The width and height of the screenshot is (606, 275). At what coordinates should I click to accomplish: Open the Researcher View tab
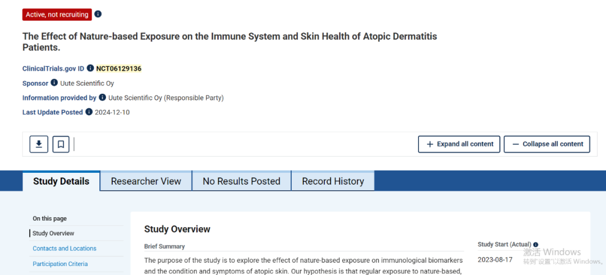(146, 181)
